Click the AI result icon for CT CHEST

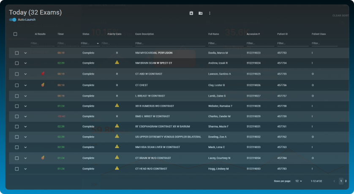(43, 85)
